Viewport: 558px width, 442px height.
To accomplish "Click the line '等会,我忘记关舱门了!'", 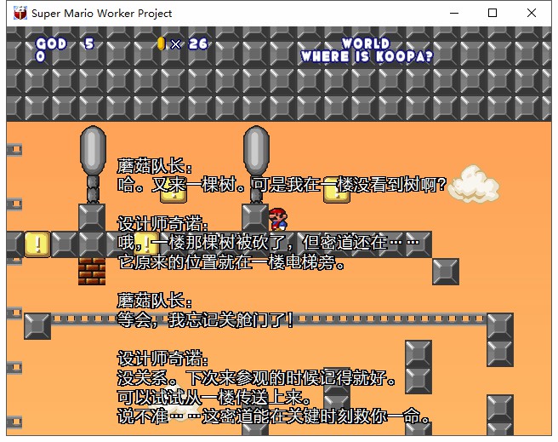I will (205, 320).
